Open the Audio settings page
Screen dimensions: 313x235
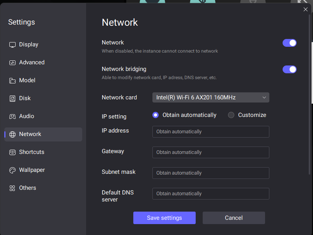point(43,116)
